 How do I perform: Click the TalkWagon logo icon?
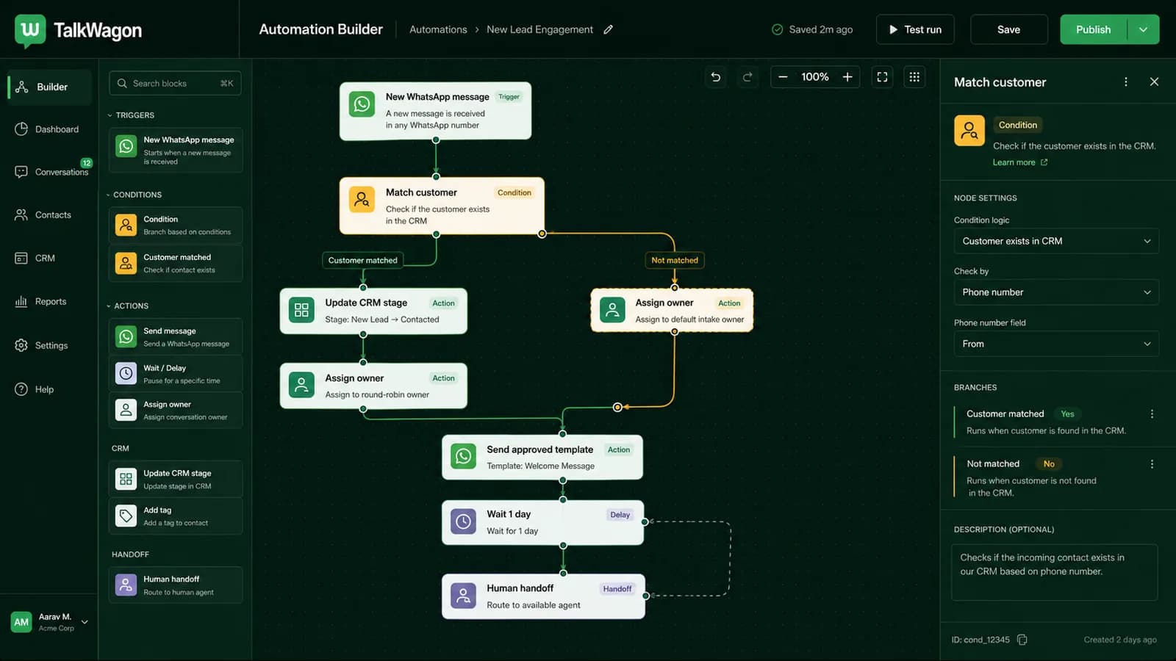pos(30,31)
